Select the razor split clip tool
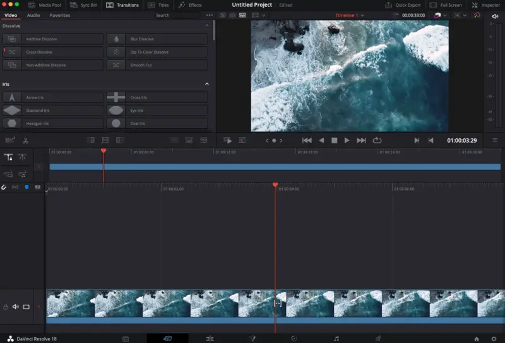Screen dimensions: 505x343 click(26, 140)
